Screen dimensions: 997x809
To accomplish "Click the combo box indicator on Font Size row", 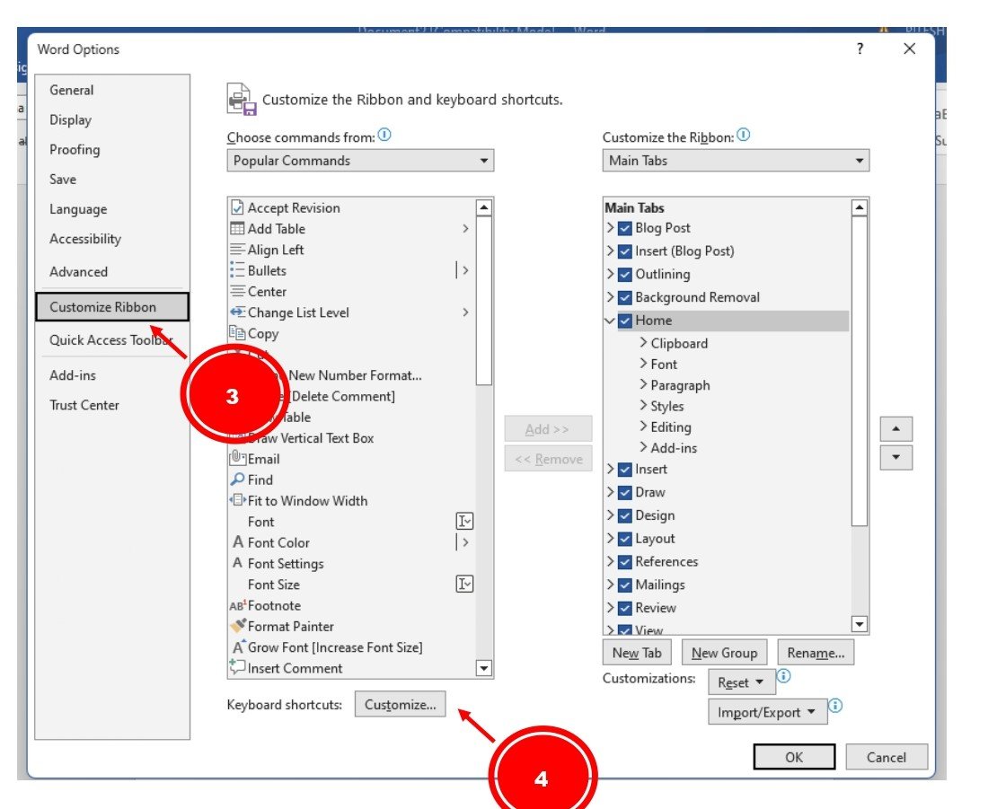I will [x=464, y=584].
